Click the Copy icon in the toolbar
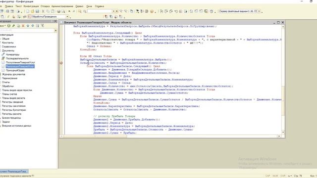 click(48, 11)
